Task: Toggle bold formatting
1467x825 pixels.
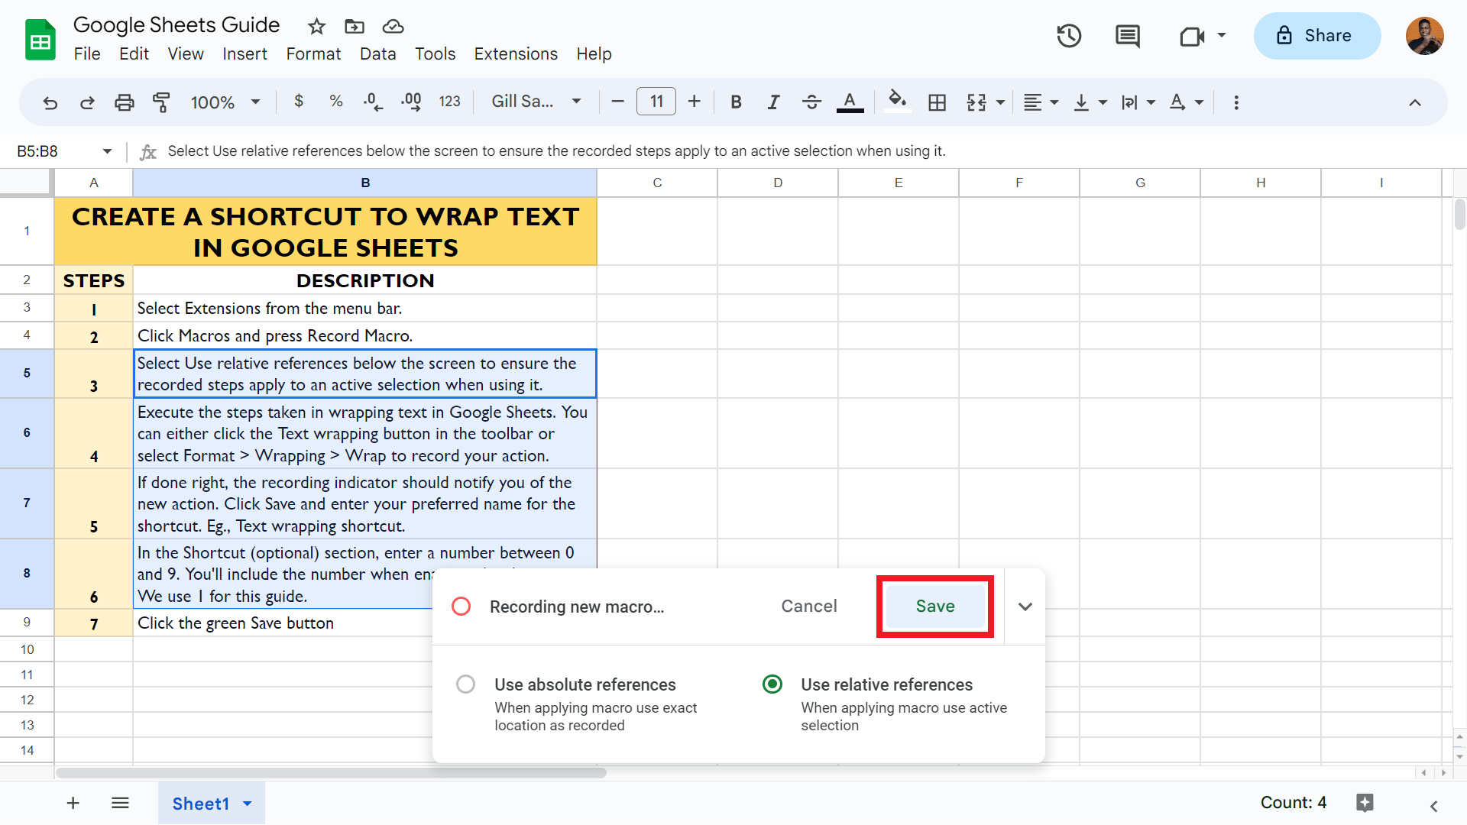Action: 736,102
